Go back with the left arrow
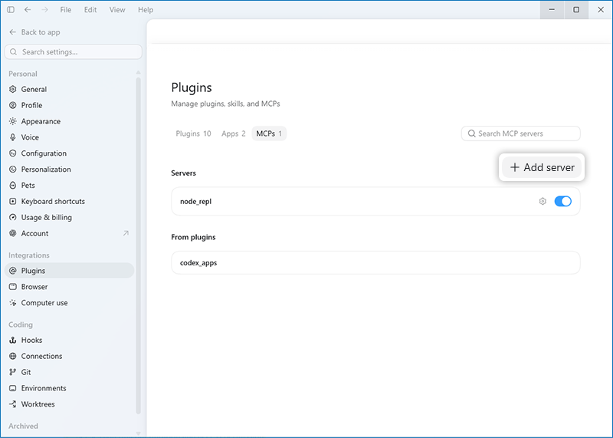This screenshot has height=438, width=613. [x=28, y=10]
